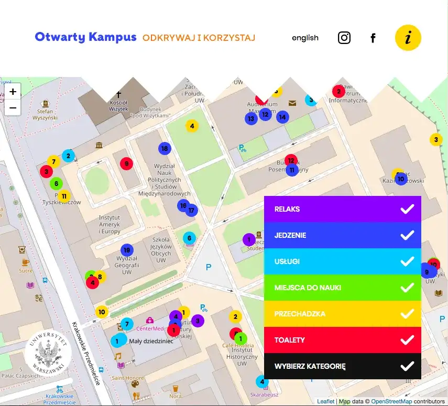Zoom in on the map
The height and width of the screenshot is (406, 448).
pyautogui.click(x=13, y=92)
